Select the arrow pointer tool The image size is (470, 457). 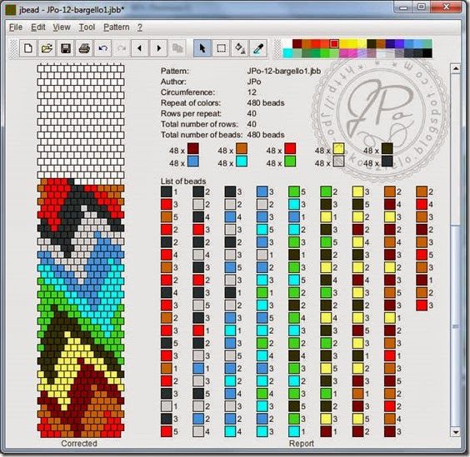click(x=202, y=48)
